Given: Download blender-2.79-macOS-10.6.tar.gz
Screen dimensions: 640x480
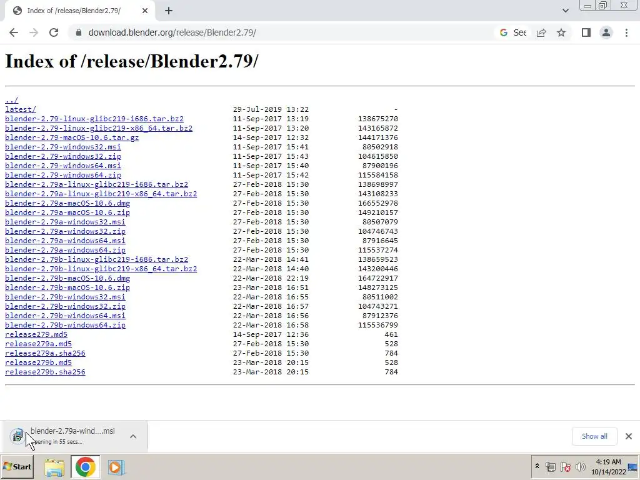Looking at the screenshot, I should tap(72, 137).
